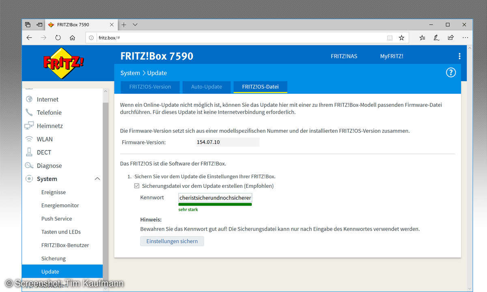The width and height of the screenshot is (487, 292).
Task: Open FRITZ!Box-Benutzer entry
Action: click(x=65, y=245)
